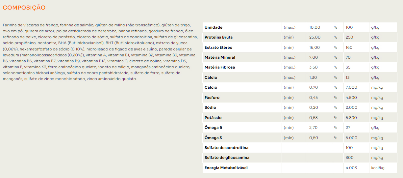Click the ingredients list paragraph
Screen dimensions: 403x178
coord(100,52)
